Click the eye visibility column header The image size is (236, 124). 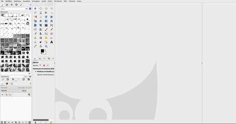coord(2,95)
